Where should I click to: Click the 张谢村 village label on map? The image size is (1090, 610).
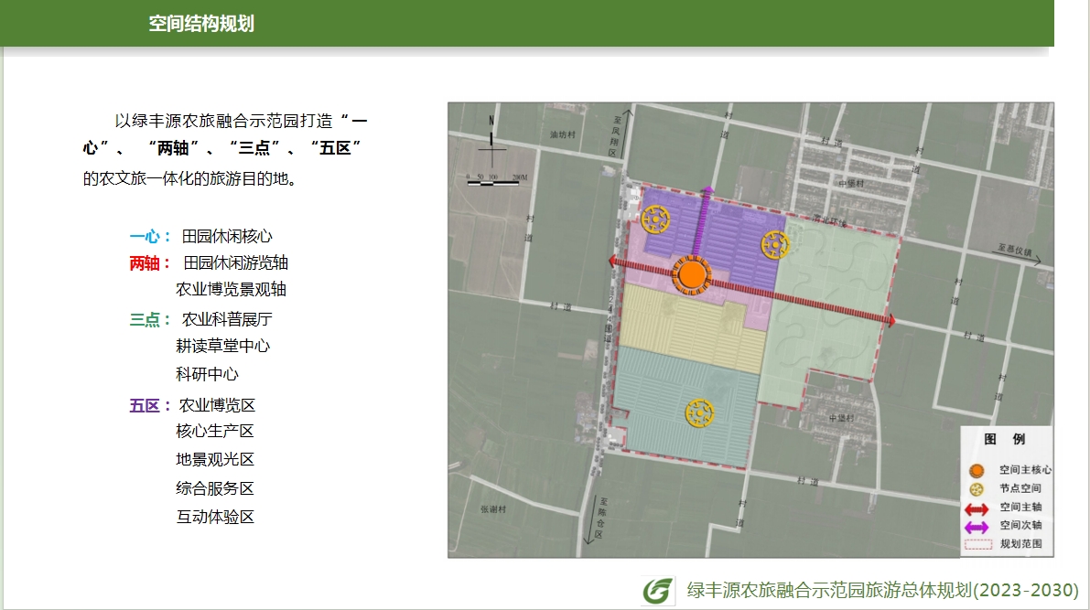493,509
